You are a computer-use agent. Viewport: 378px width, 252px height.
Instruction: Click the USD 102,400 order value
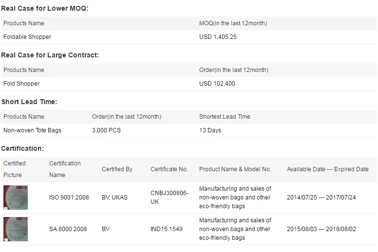pyautogui.click(x=217, y=84)
